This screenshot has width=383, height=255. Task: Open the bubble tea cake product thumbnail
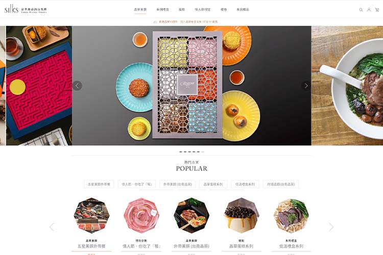242,215
